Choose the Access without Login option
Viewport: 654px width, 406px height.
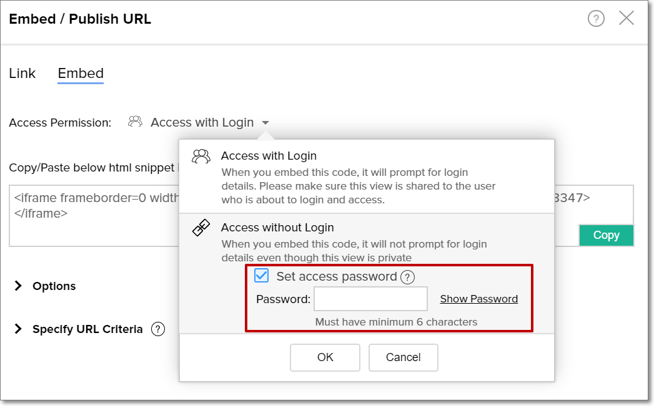tap(277, 228)
